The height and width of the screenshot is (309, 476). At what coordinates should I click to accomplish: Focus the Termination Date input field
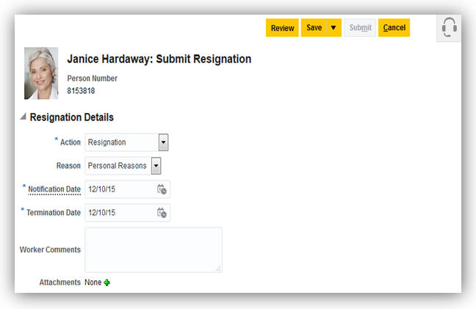(x=119, y=213)
